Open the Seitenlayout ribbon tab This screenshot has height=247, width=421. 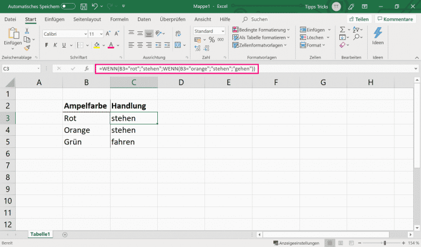87,19
